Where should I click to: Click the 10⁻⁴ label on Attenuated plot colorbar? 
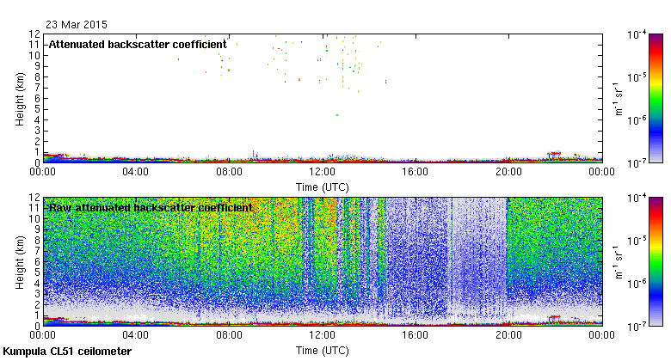637,34
